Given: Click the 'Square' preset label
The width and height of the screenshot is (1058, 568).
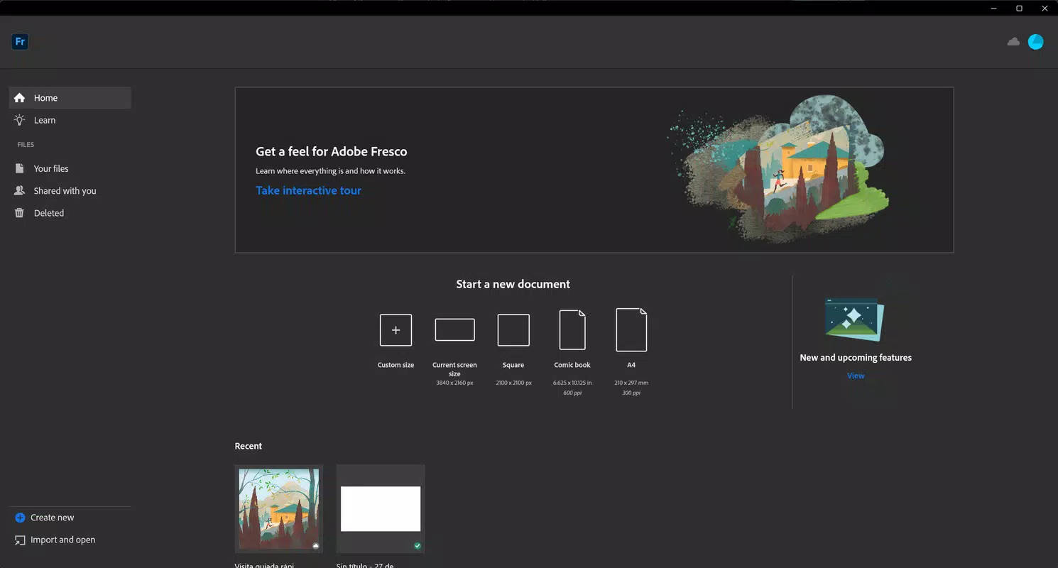Looking at the screenshot, I should [x=513, y=365].
